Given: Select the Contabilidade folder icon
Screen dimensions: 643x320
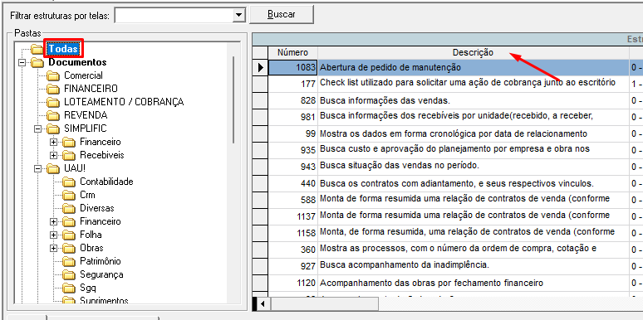Looking at the screenshot, I should [69, 182].
